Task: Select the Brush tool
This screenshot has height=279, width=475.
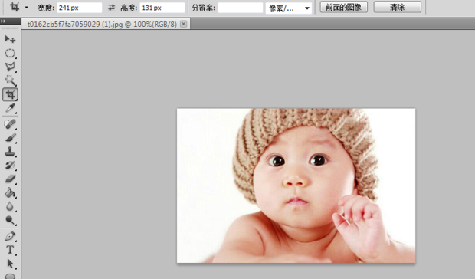Action: 10,138
